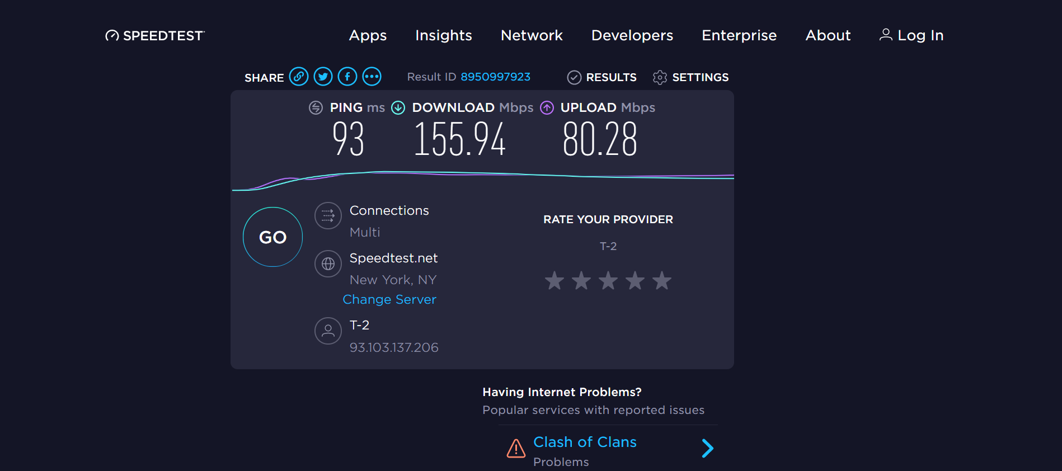Click Change Server link

(389, 299)
